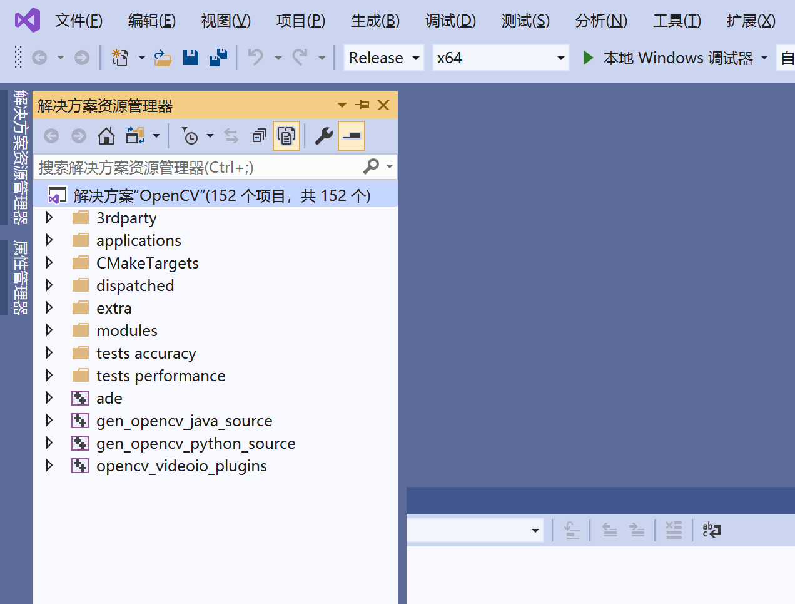
Task: Open Properties via the wrench icon
Action: pos(323,136)
